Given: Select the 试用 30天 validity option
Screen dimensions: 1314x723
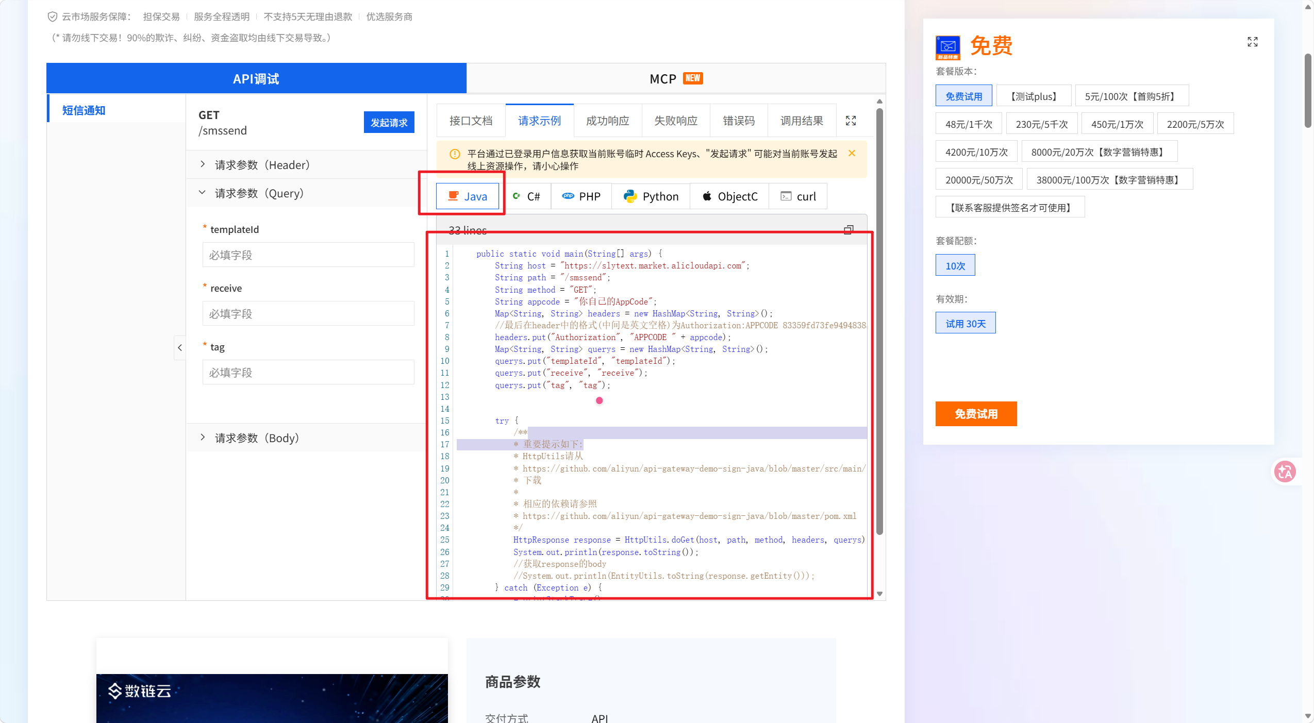Looking at the screenshot, I should 966,323.
